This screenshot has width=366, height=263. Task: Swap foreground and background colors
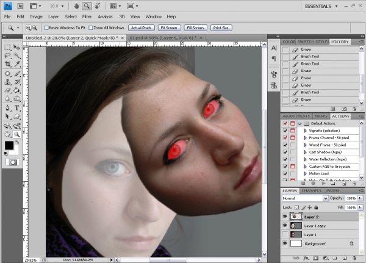[17, 142]
